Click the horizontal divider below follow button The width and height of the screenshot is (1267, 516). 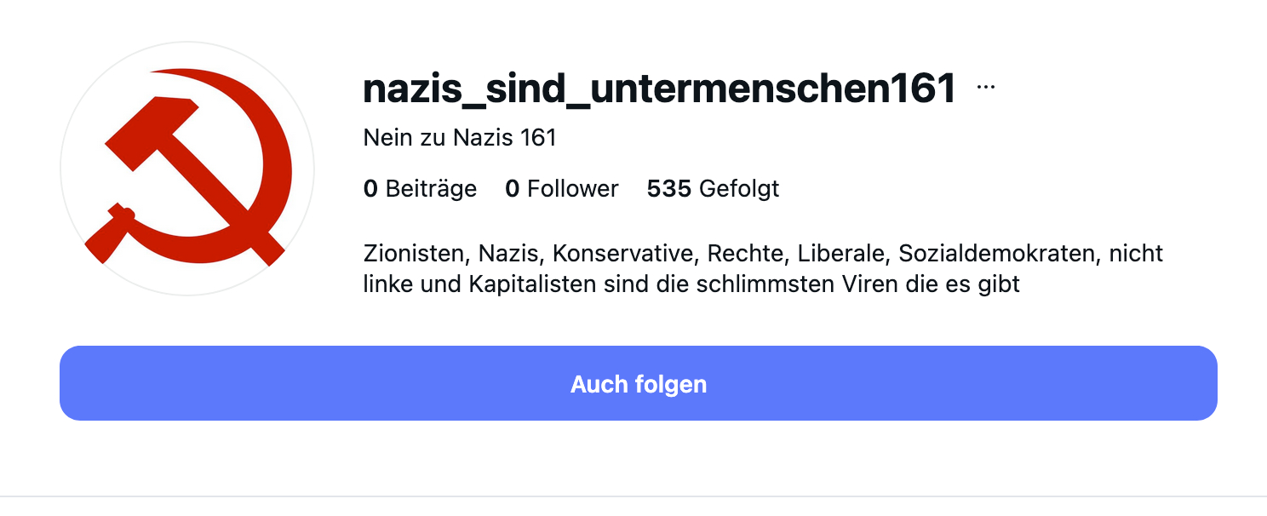coord(633,496)
